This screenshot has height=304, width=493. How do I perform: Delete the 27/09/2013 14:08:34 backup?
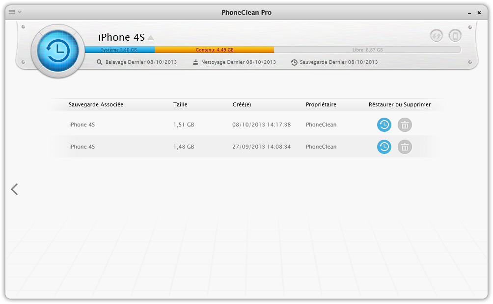tap(405, 147)
